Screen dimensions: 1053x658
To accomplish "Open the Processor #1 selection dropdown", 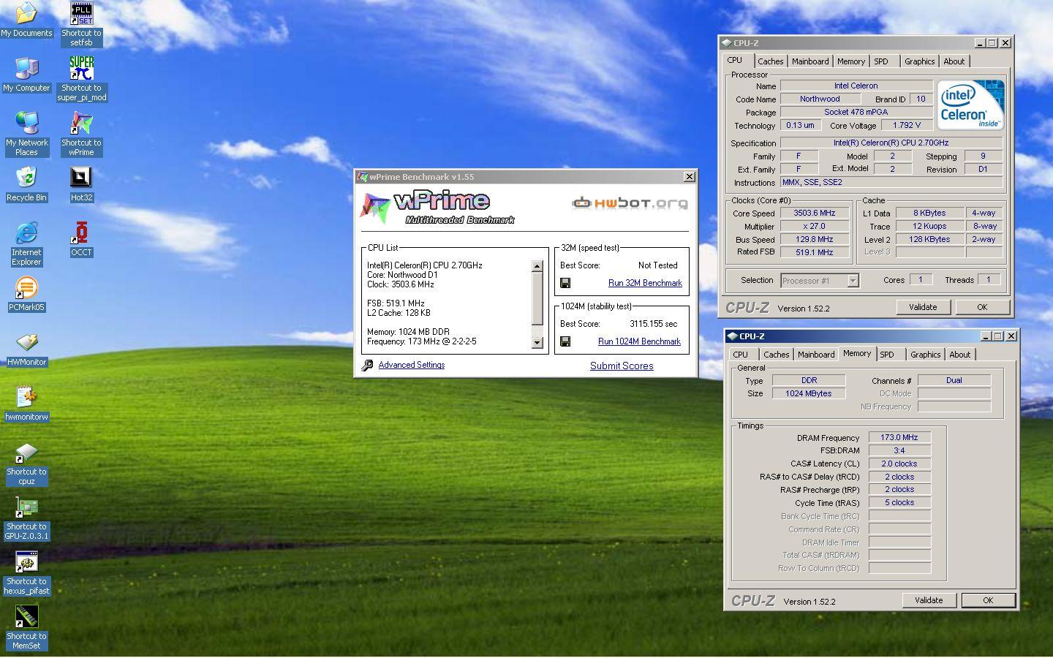I will 853,281.
